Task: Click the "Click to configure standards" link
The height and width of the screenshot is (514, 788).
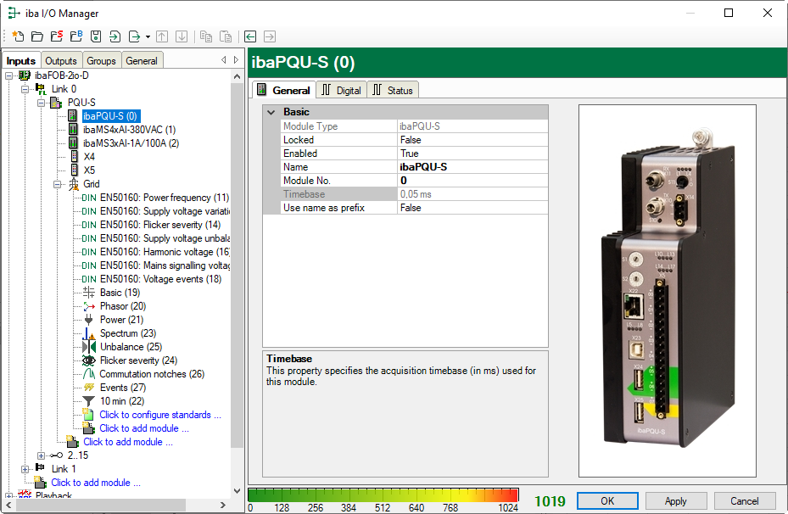Action: coord(160,415)
